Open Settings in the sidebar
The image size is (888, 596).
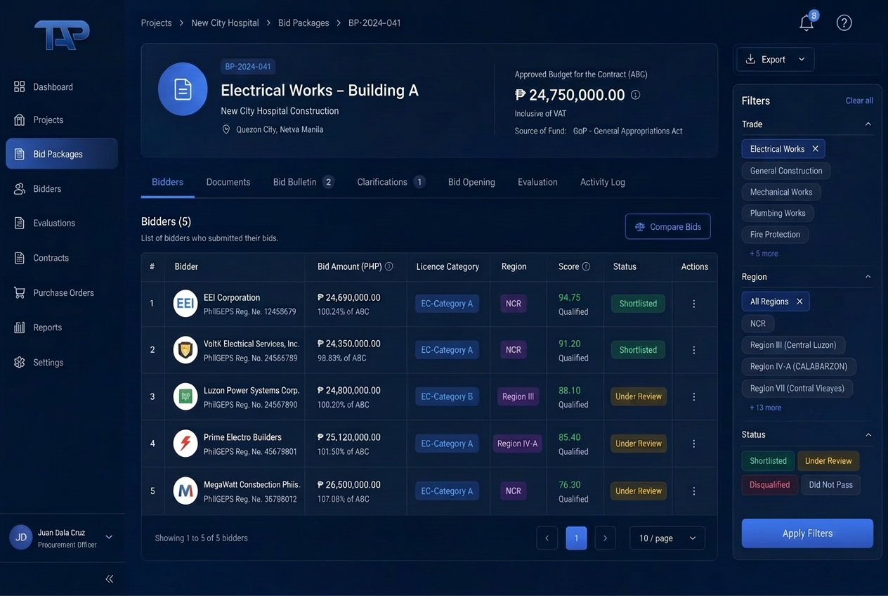pos(62,363)
